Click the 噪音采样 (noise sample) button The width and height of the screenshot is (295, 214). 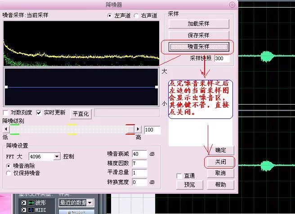(198, 46)
